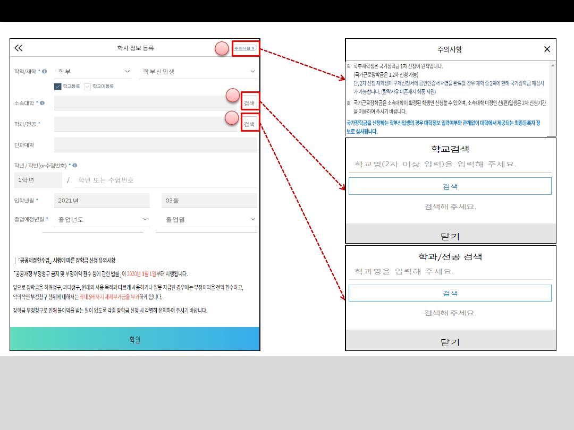Click 검색 button next to 학과/전공 field
The height and width of the screenshot is (430, 574).
point(249,124)
